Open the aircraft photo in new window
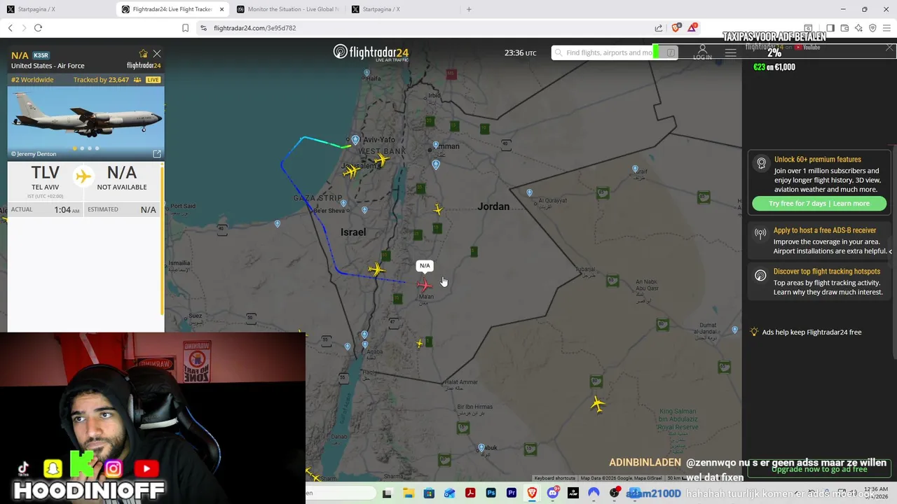This screenshot has height=504, width=897. (157, 153)
